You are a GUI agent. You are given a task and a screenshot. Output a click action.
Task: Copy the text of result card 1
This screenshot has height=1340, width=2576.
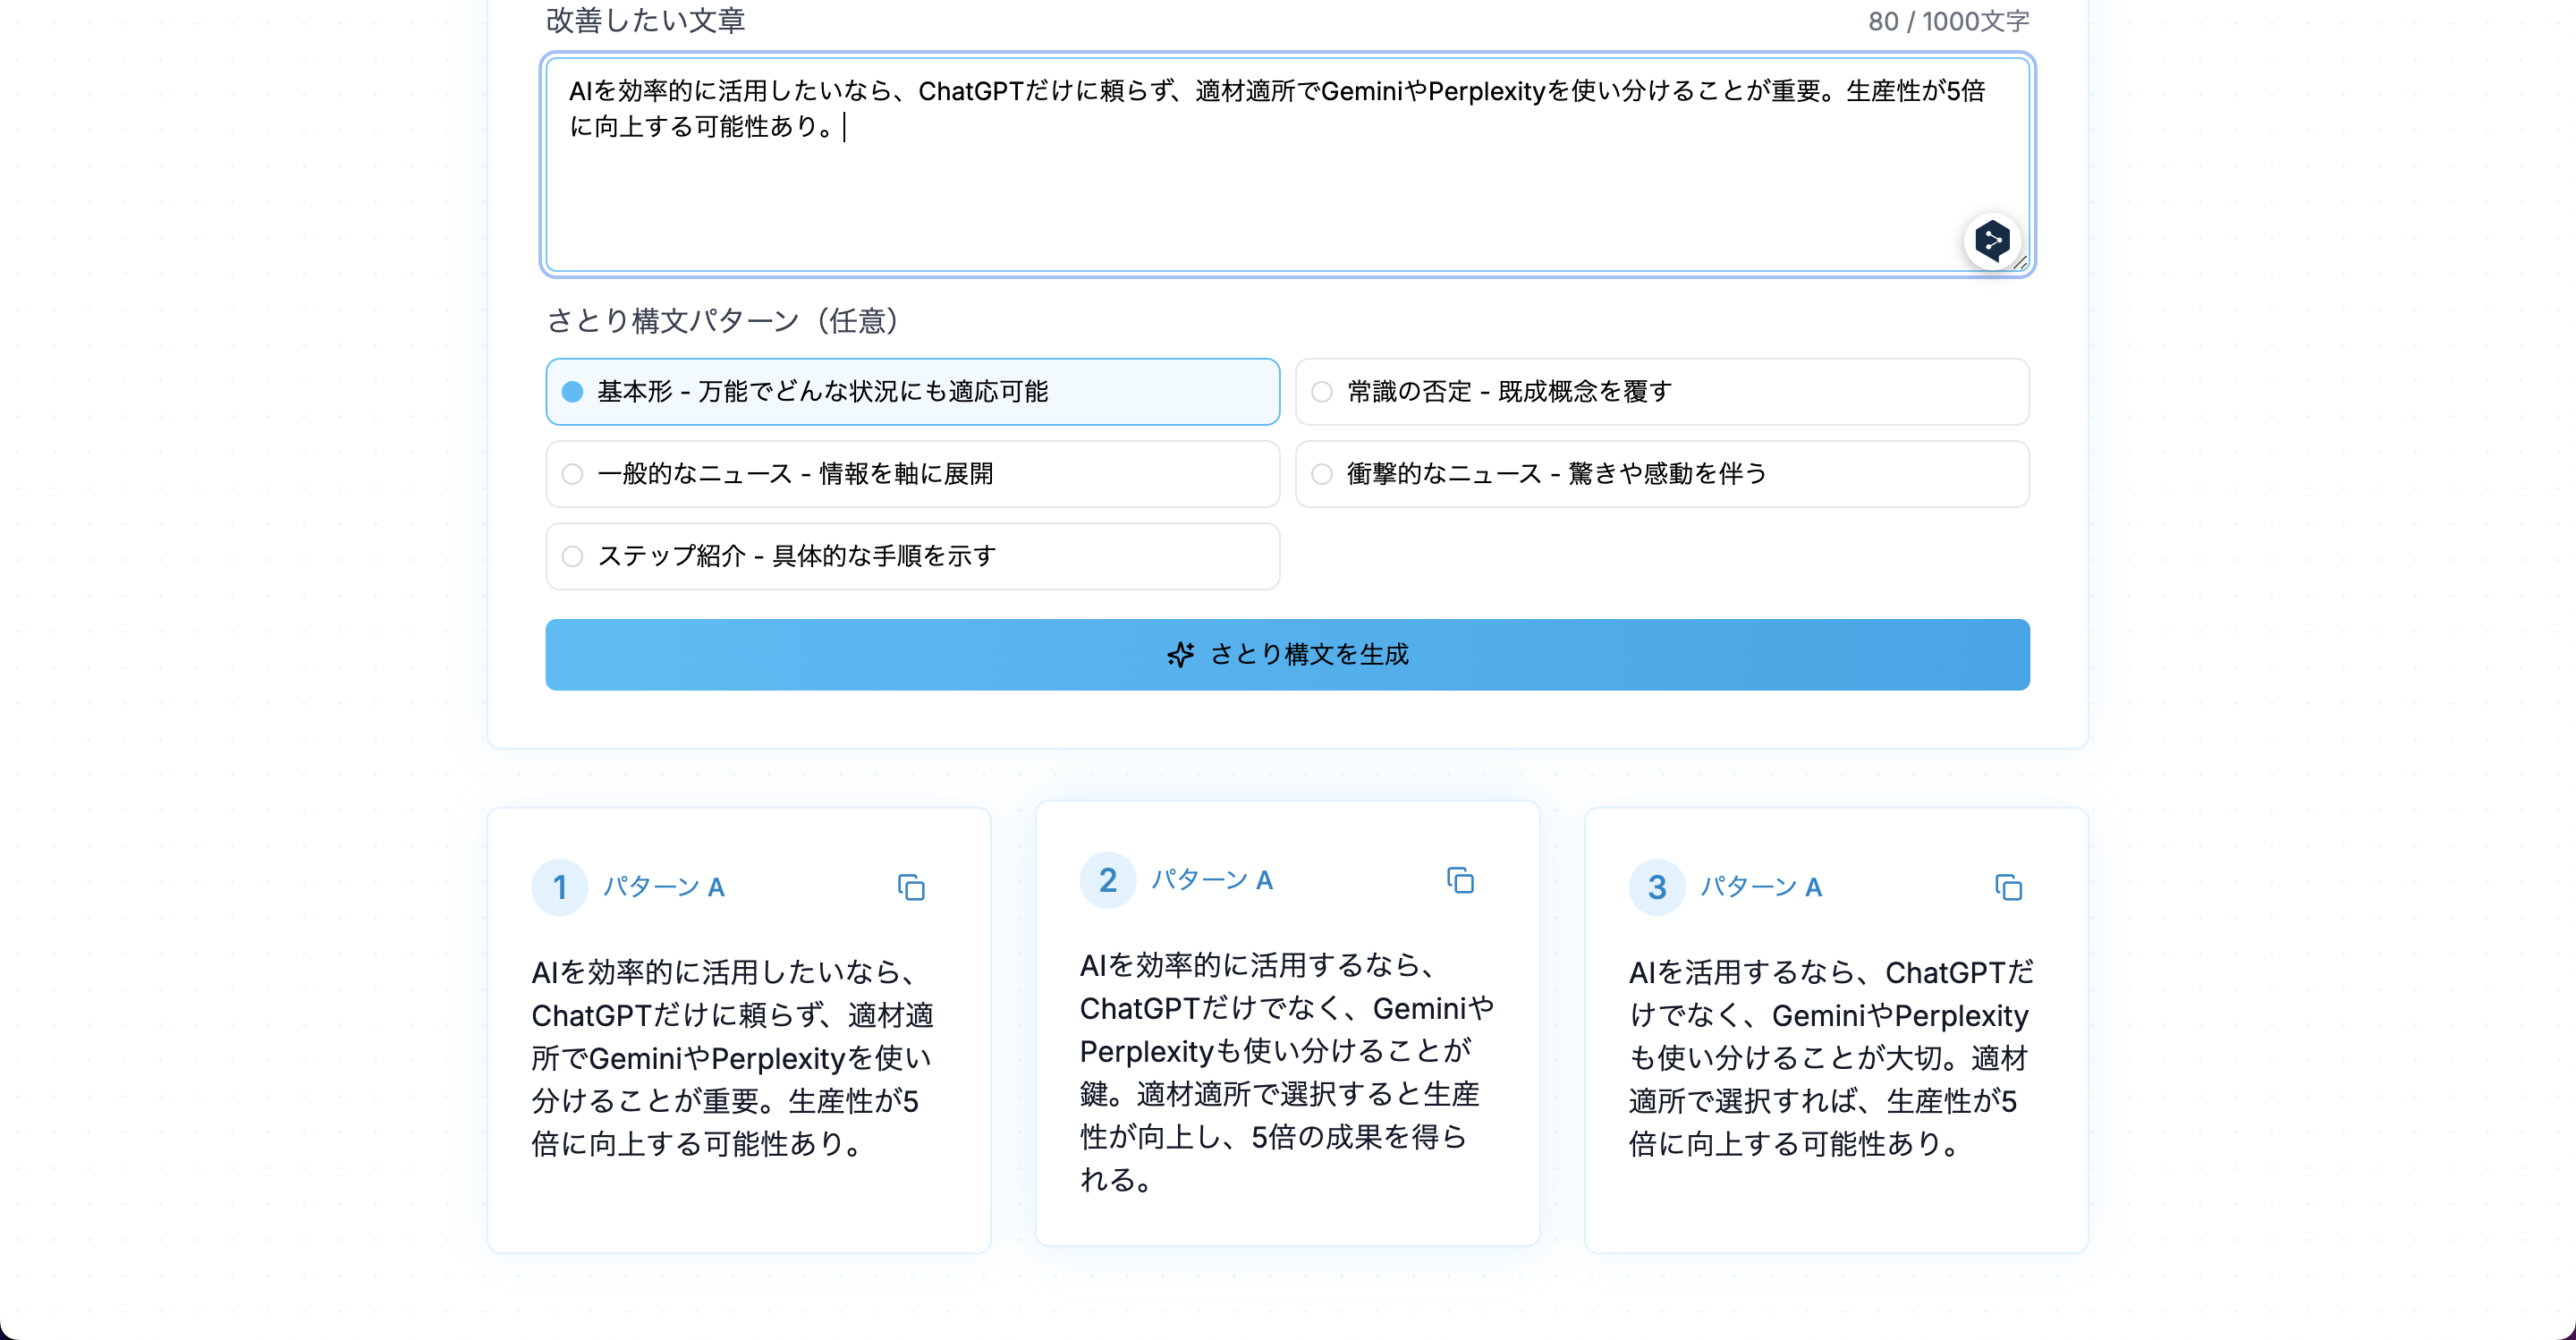(911, 887)
